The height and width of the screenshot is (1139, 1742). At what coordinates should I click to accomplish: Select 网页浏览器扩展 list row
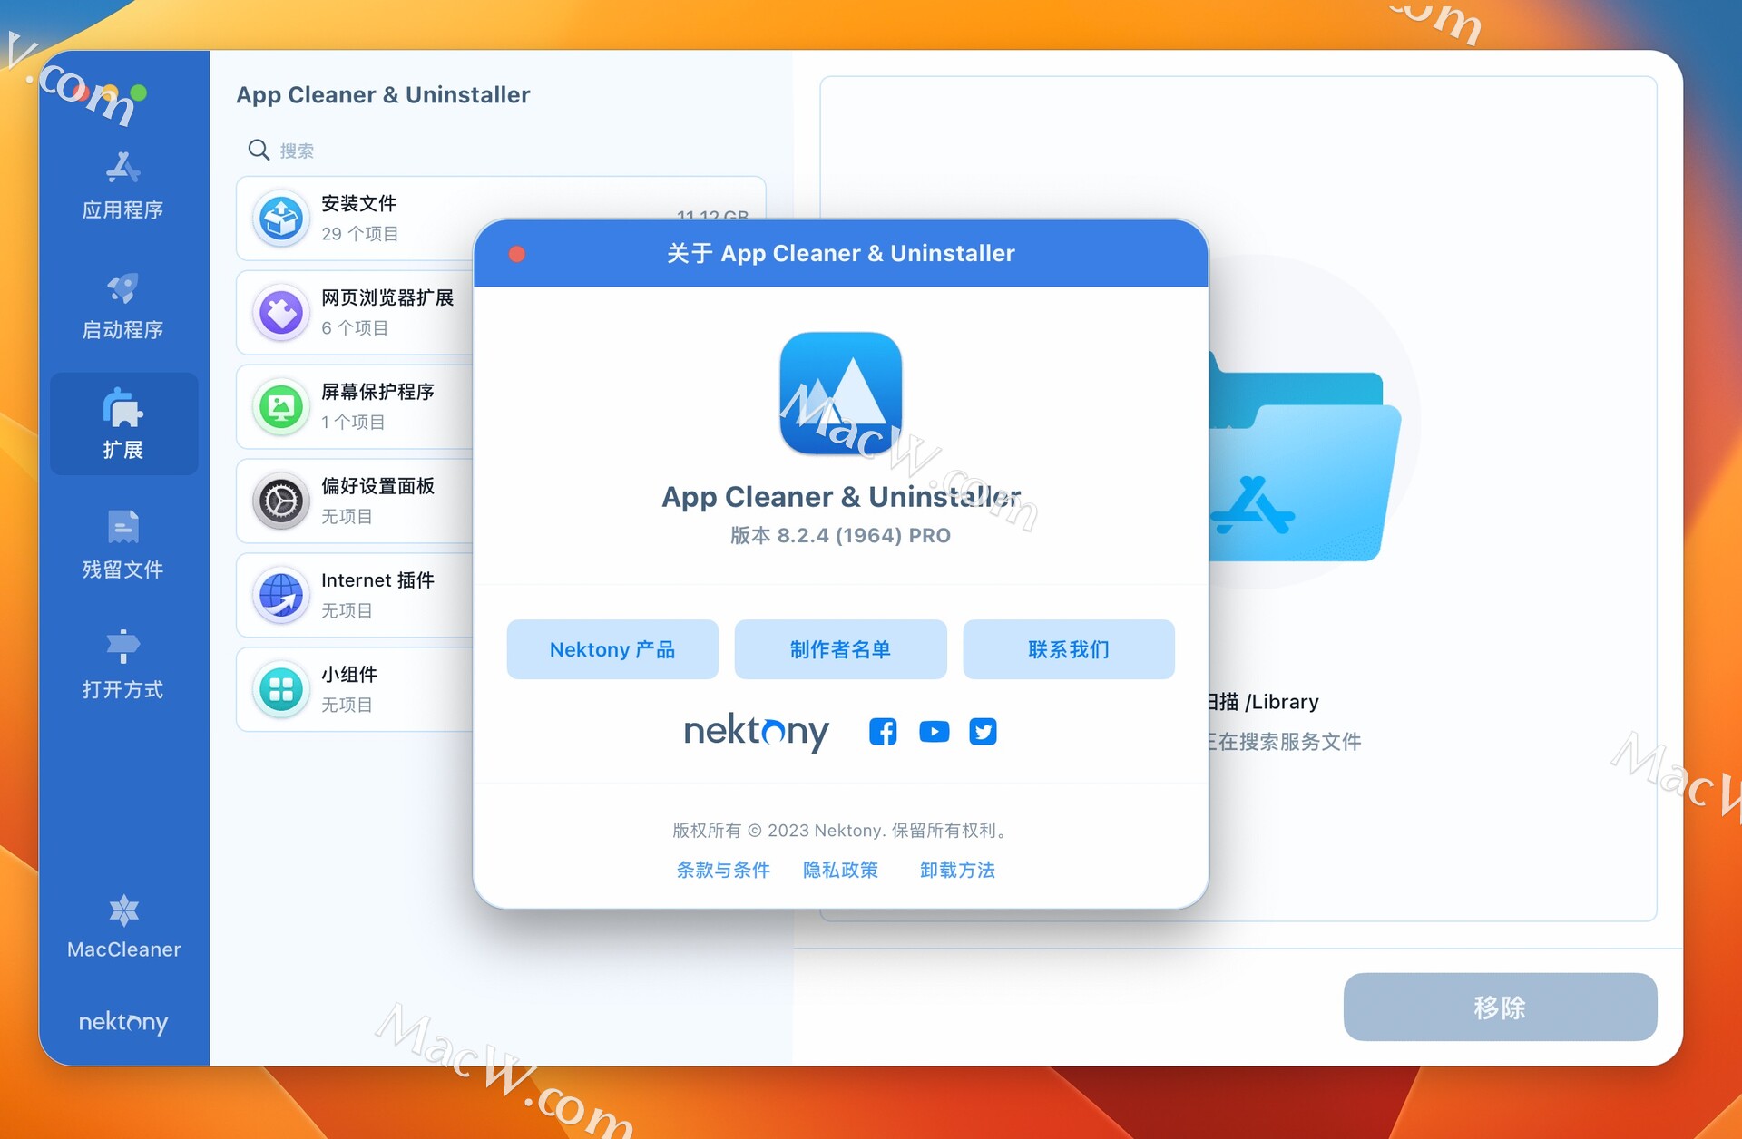click(355, 313)
